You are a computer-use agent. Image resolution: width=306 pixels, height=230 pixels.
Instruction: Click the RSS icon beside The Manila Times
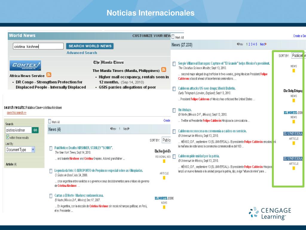pos(164,69)
